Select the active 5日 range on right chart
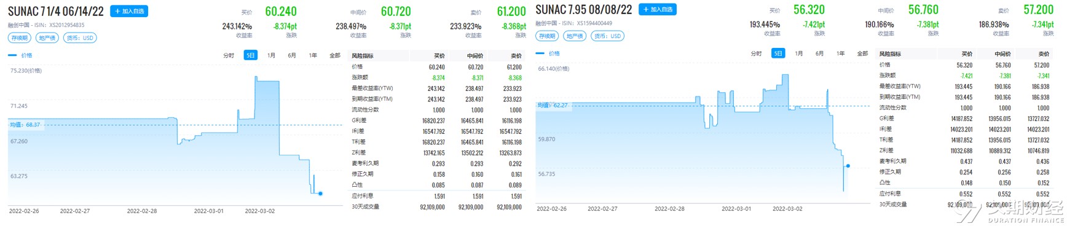1067x226 pixels. [x=778, y=53]
